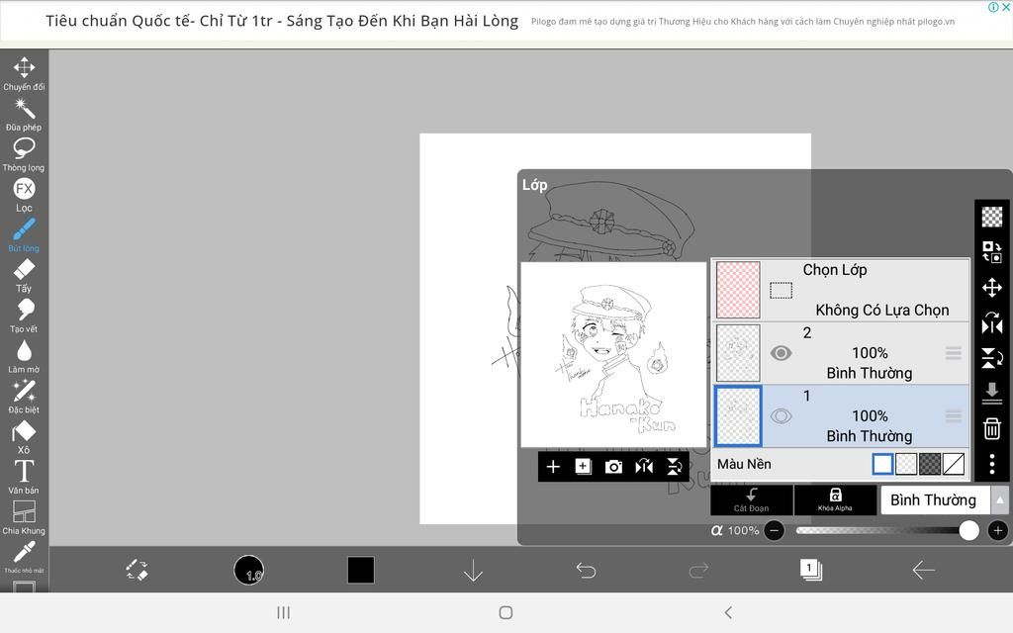The height and width of the screenshot is (633, 1013).
Task: Choose the diagonal-slash background option
Action: pyautogui.click(x=954, y=465)
